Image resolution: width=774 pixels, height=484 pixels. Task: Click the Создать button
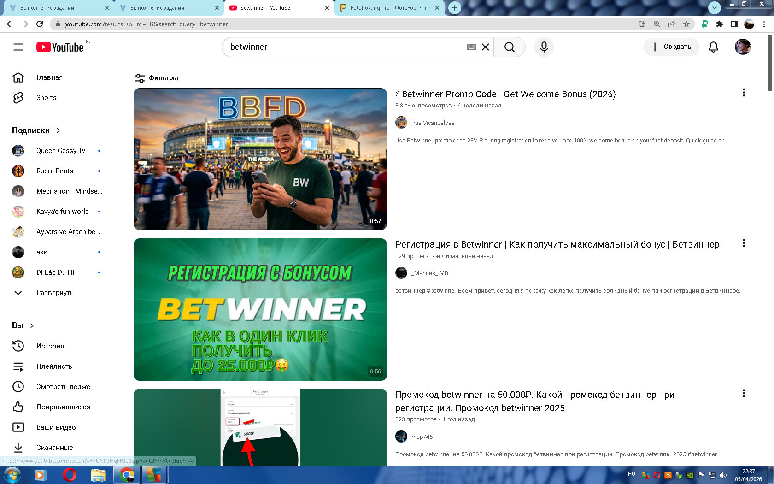(671, 47)
